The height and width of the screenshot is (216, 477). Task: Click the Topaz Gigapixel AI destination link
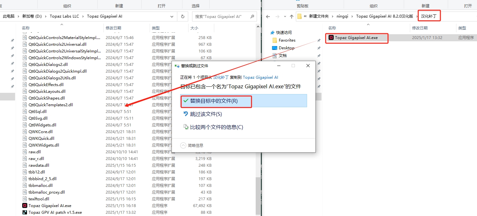coord(261,77)
